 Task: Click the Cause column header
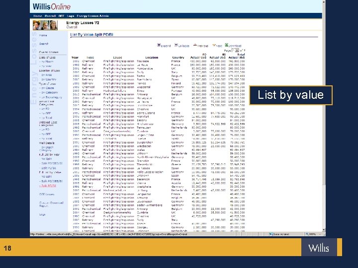click(x=117, y=58)
